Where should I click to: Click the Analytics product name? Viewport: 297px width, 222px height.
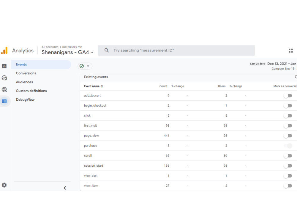point(23,51)
